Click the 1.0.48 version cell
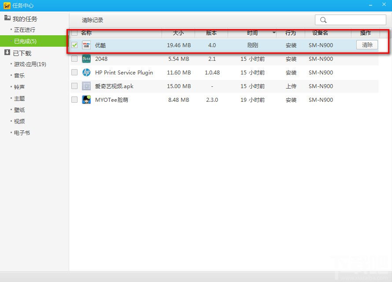392x282 pixels. click(212, 73)
